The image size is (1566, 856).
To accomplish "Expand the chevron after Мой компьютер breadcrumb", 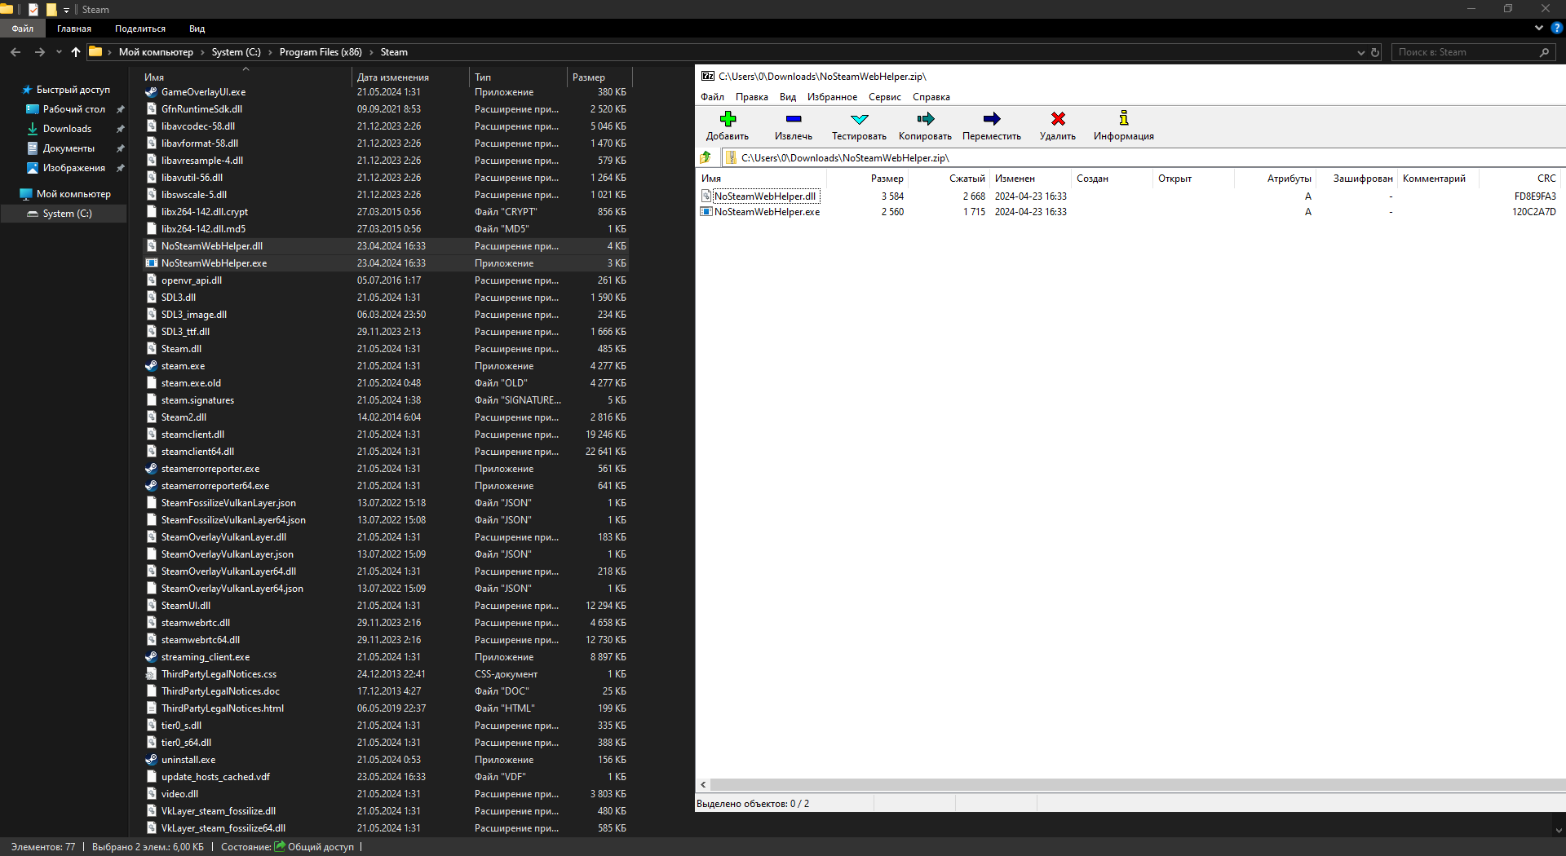I will [202, 52].
